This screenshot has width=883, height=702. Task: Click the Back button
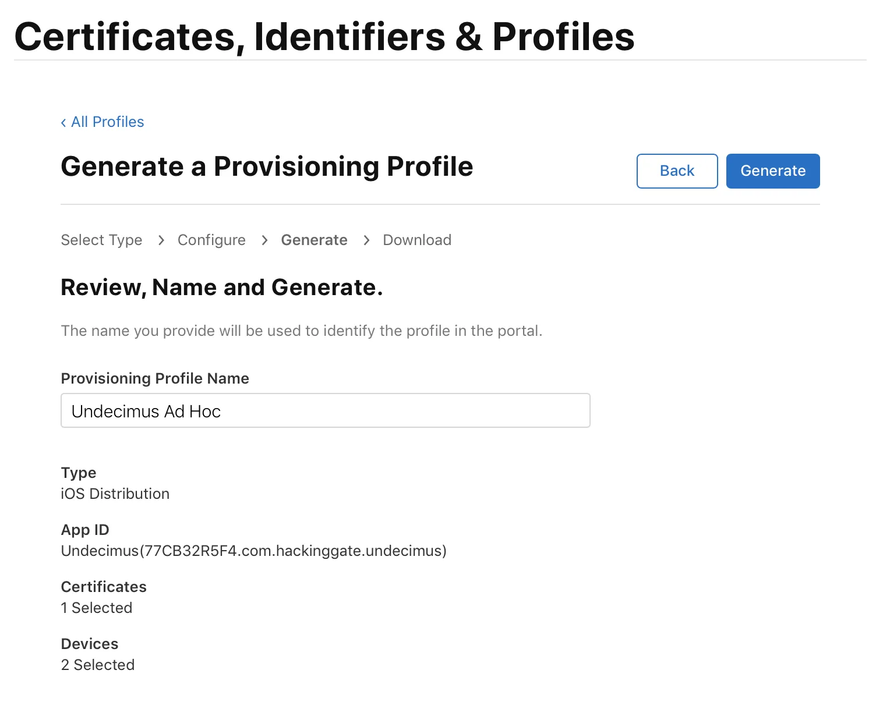pos(677,171)
